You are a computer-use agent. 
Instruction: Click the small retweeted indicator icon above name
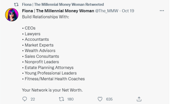[16, 5]
